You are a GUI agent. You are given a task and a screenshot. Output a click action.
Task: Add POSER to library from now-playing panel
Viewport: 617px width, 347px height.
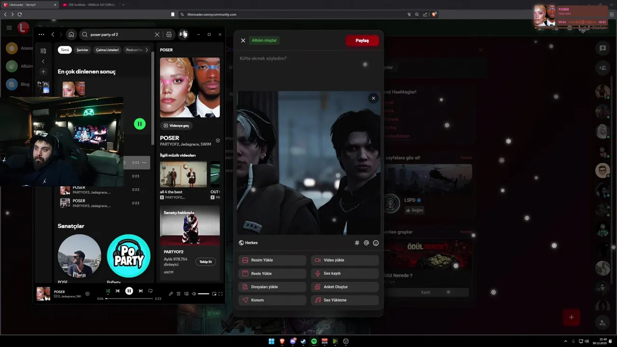(x=218, y=141)
